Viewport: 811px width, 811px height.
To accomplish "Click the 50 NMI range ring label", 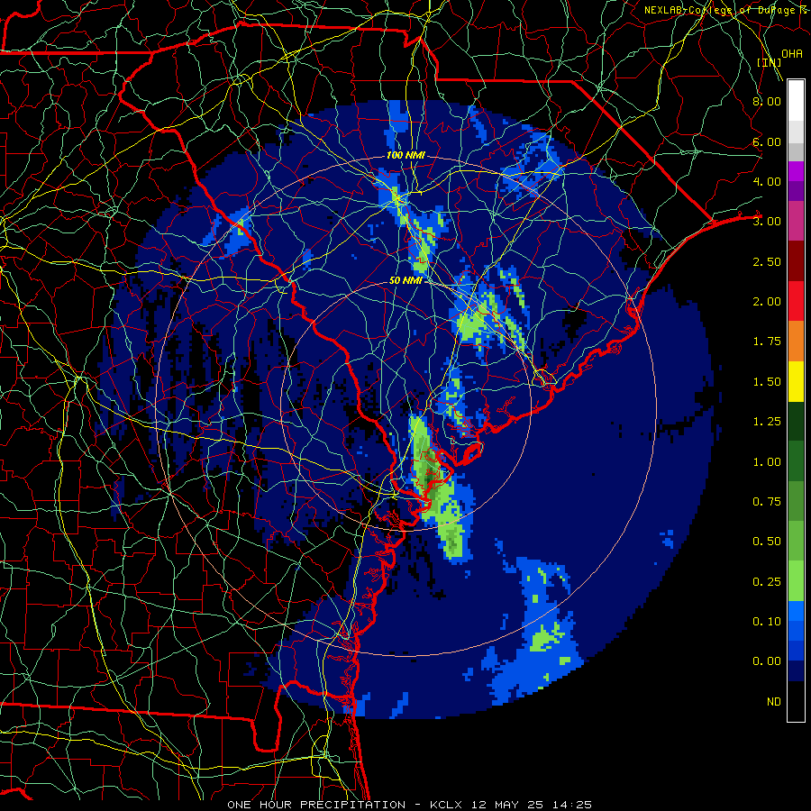I will 405,280.
